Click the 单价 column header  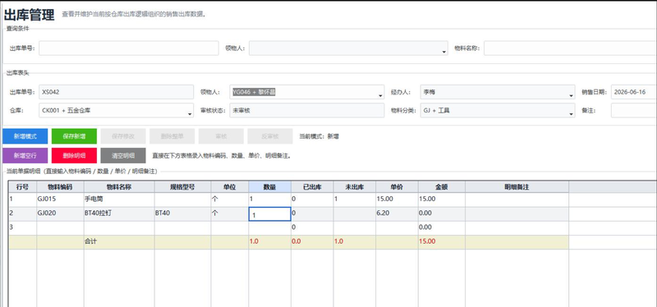click(397, 187)
